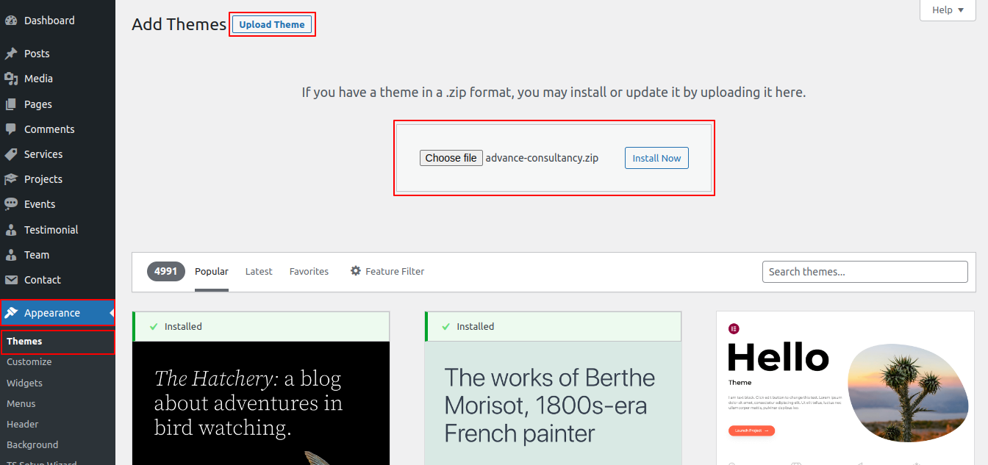988x465 pixels.
Task: Click the Services tag icon
Action: 11,154
